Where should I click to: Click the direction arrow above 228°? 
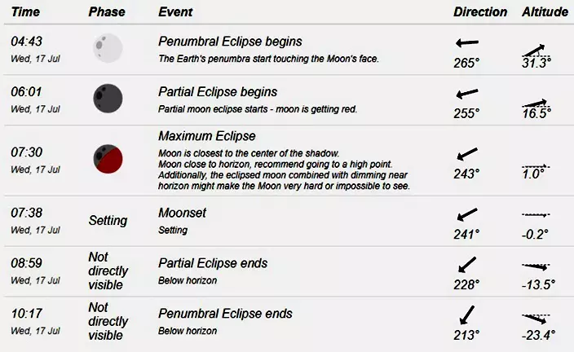pyautogui.click(x=467, y=265)
